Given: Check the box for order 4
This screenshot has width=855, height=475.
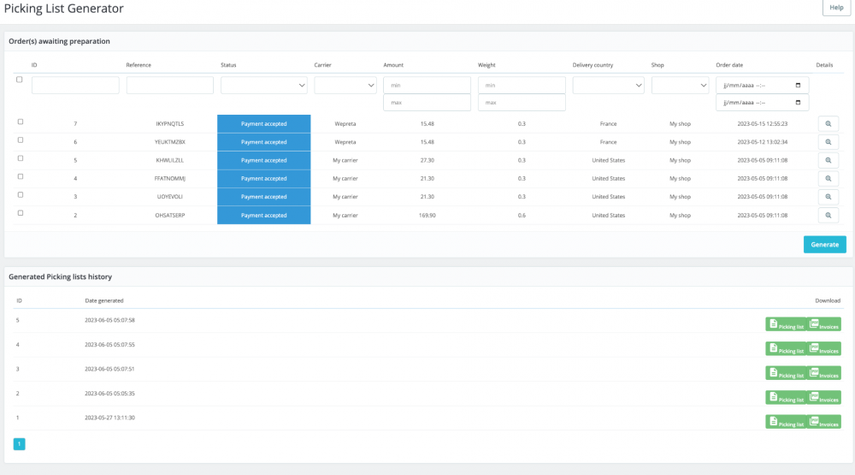Looking at the screenshot, I should click(21, 176).
